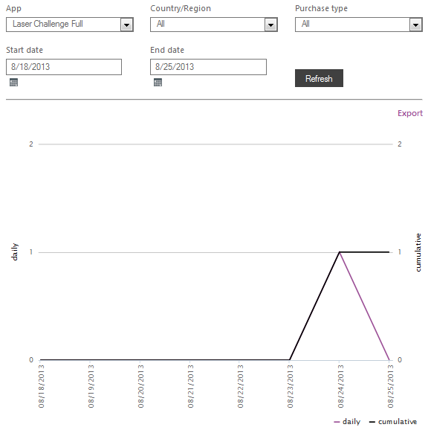Click into the End date field
The width and height of the screenshot is (431, 436).
pyautogui.click(x=208, y=67)
